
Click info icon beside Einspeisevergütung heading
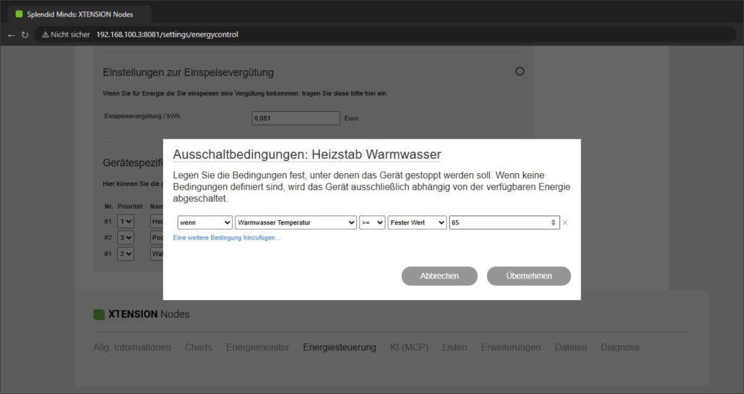[520, 71]
